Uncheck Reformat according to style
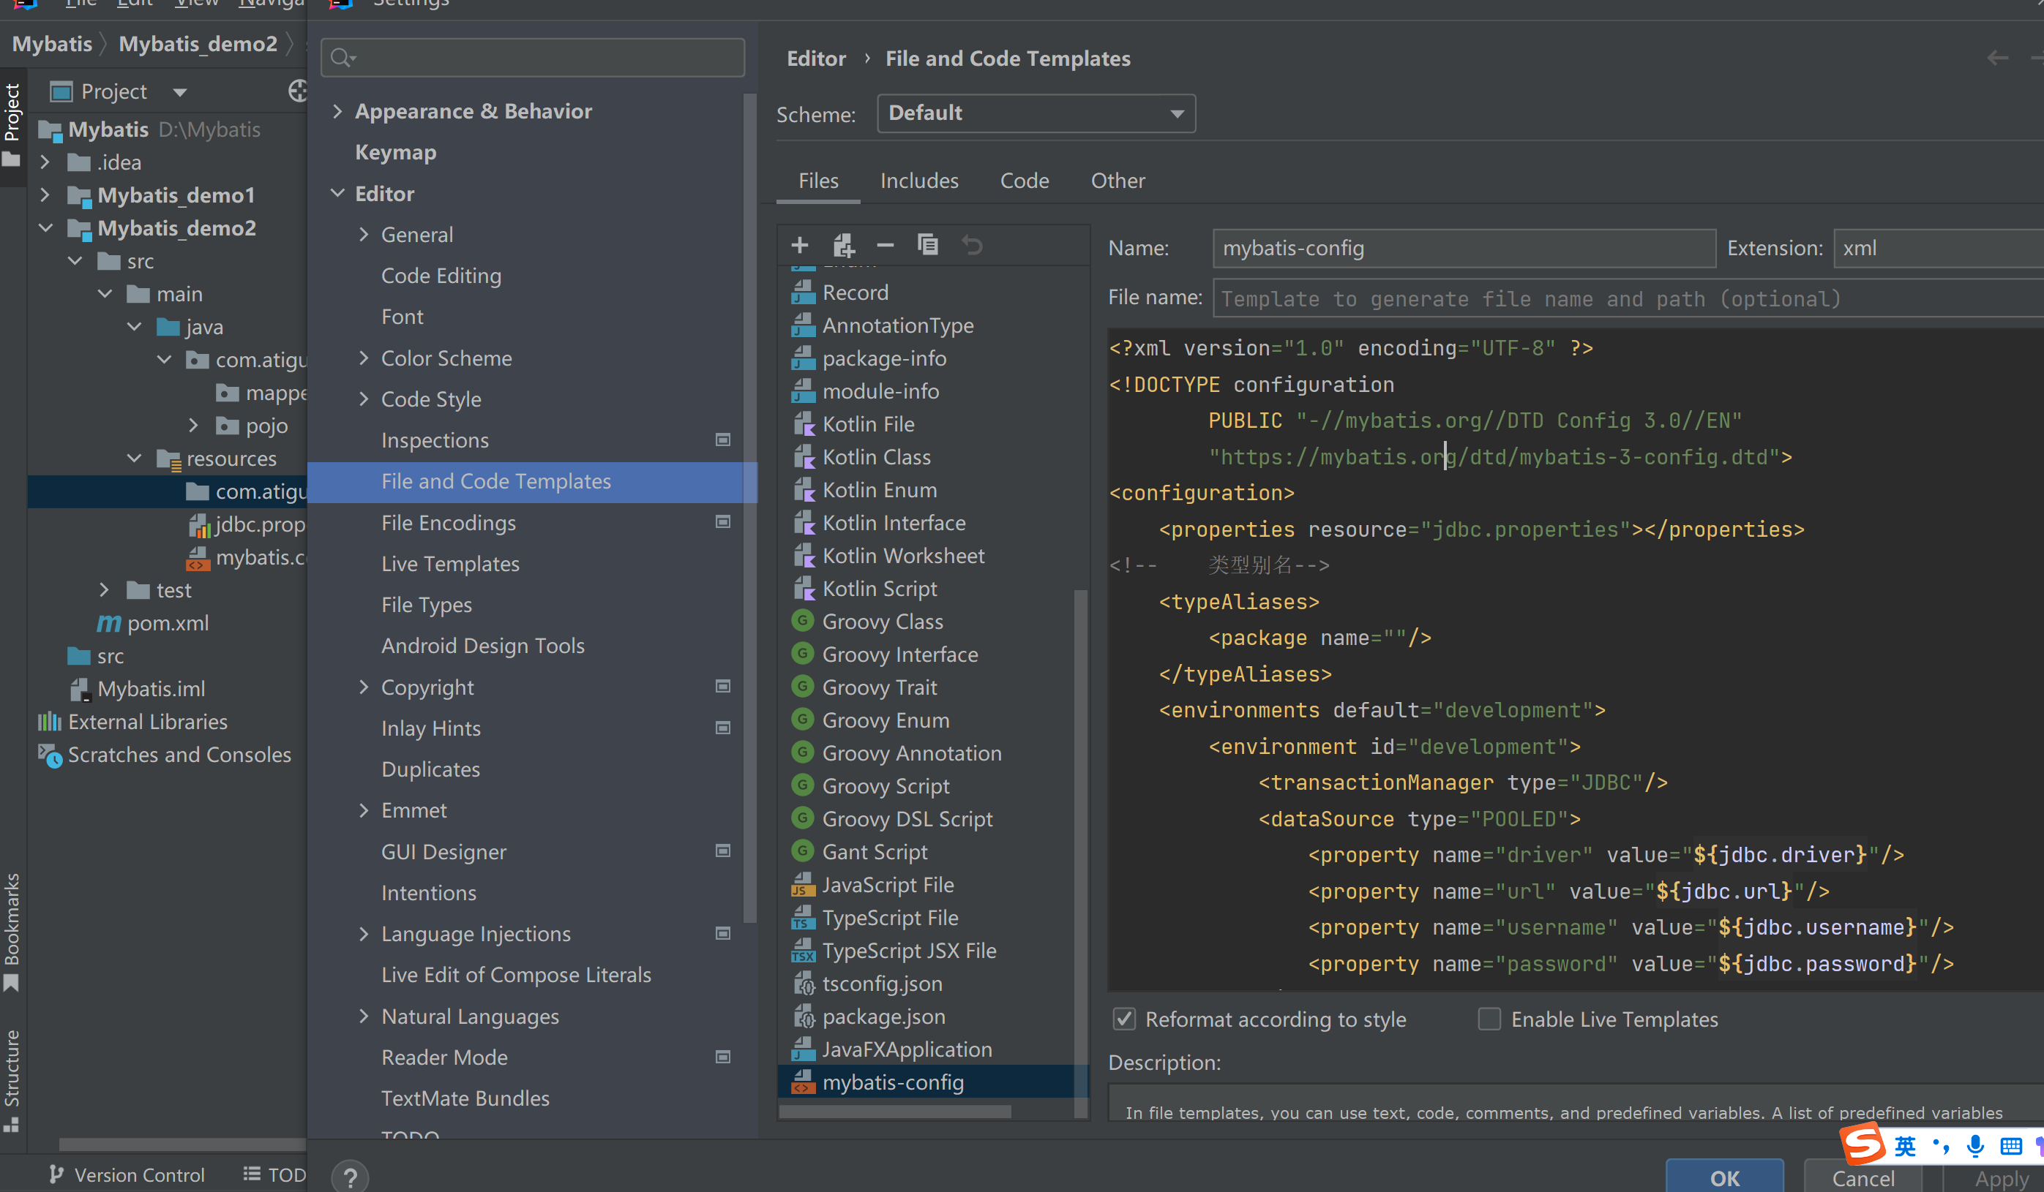 [1124, 1019]
